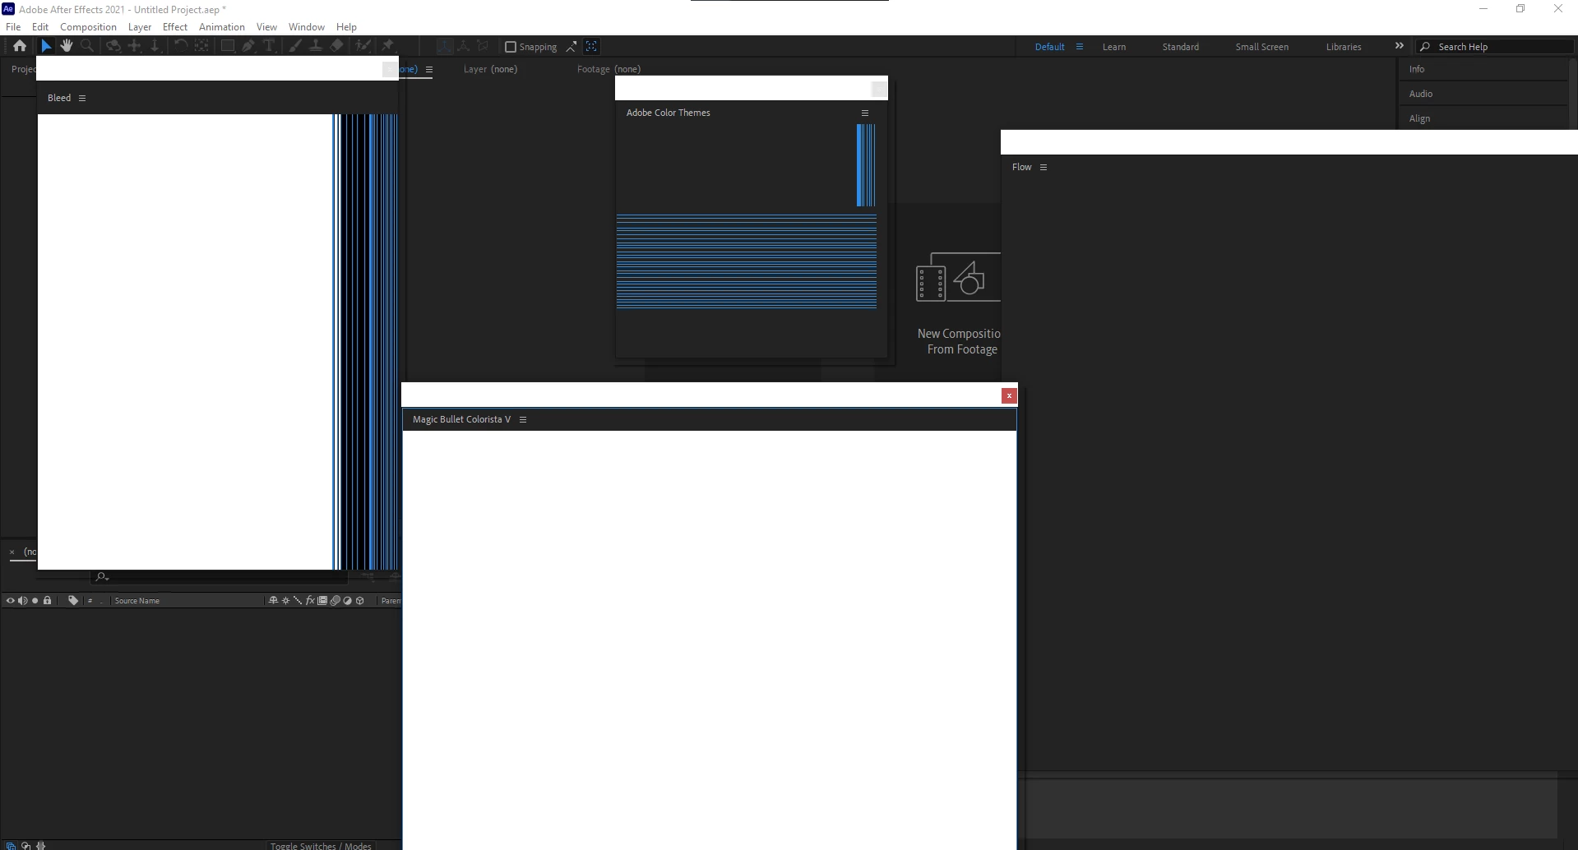Open the Magic Bullet Colorista V panel menu
The image size is (1578, 850).
click(x=523, y=419)
